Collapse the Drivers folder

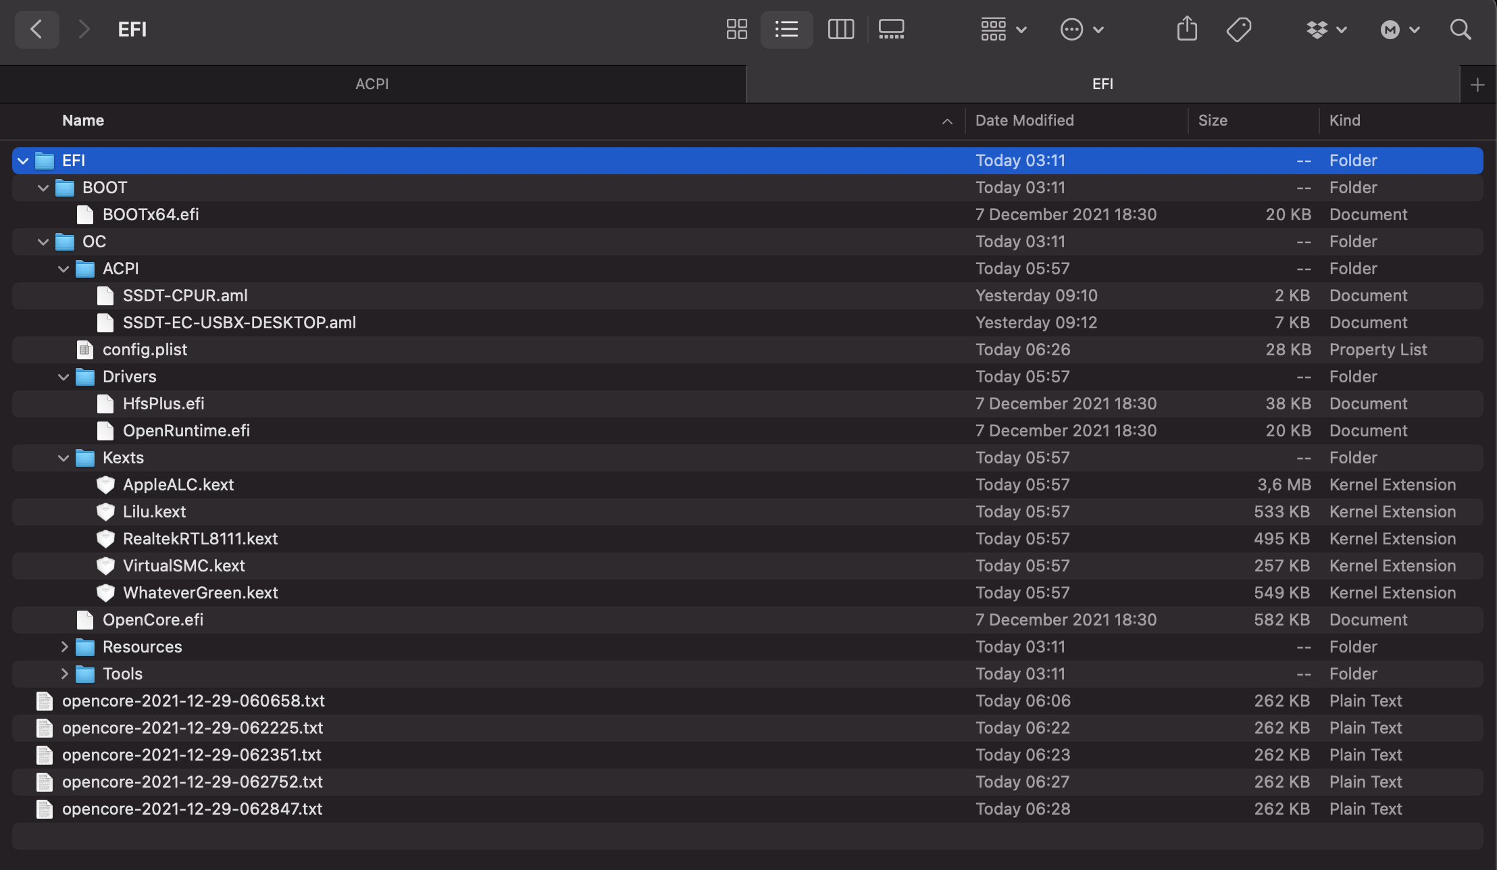64,377
